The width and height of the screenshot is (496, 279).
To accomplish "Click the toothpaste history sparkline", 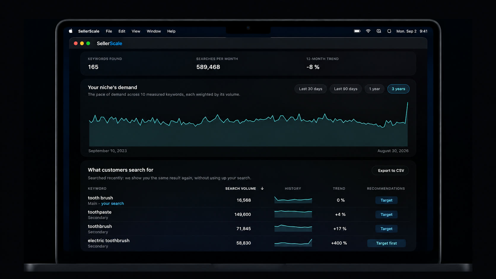I will pos(293,214).
